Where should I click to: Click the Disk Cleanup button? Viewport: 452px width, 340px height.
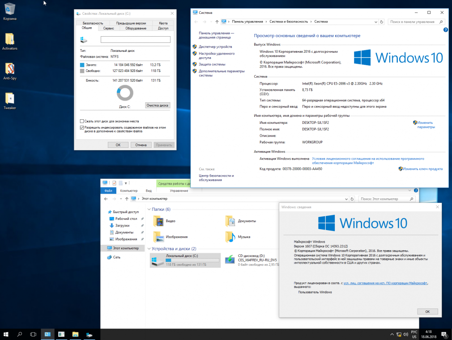(x=158, y=105)
